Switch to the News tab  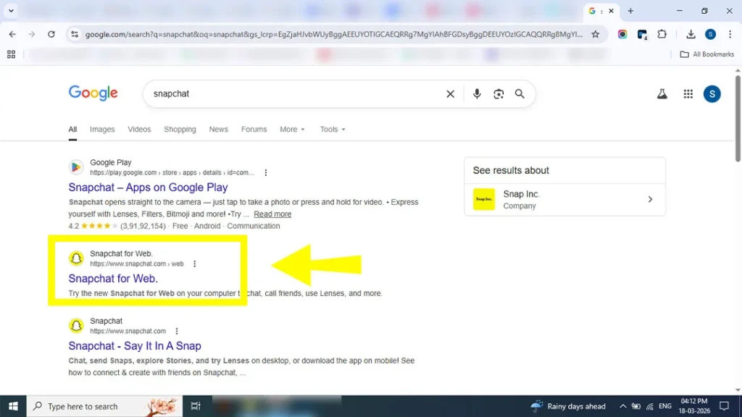tap(218, 130)
